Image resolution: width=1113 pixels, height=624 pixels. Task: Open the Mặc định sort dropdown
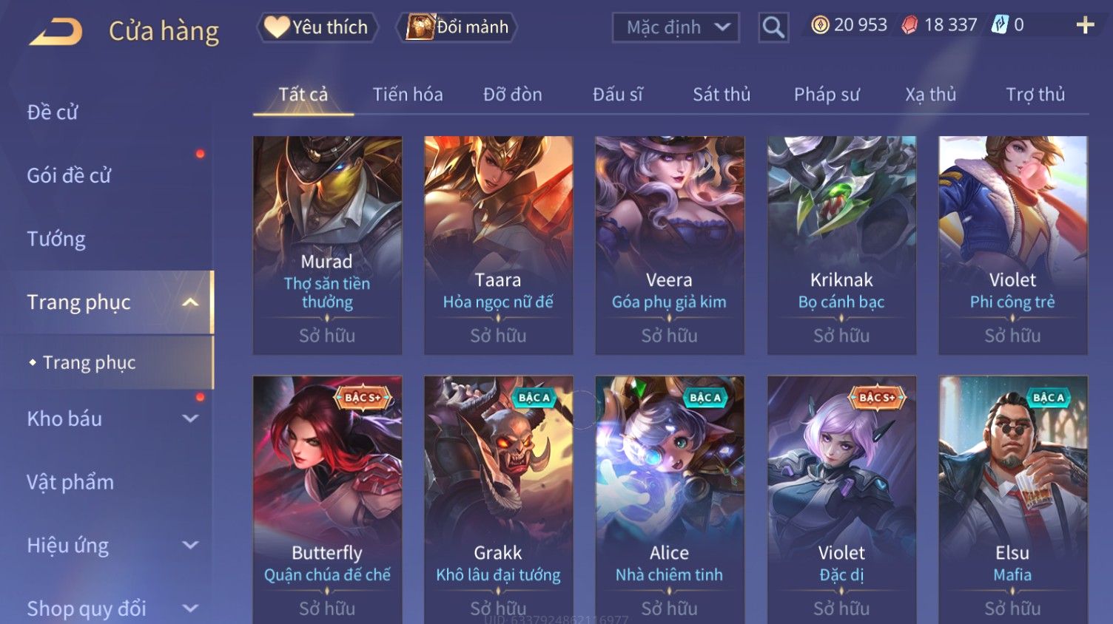[x=676, y=28]
